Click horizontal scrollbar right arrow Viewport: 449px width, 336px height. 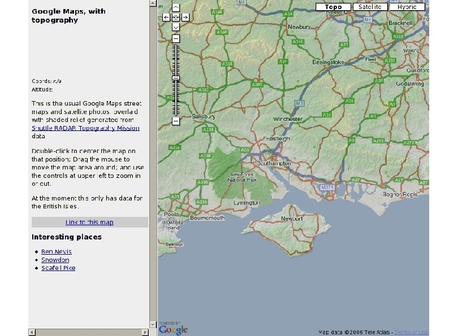pyautogui.click(x=145, y=332)
